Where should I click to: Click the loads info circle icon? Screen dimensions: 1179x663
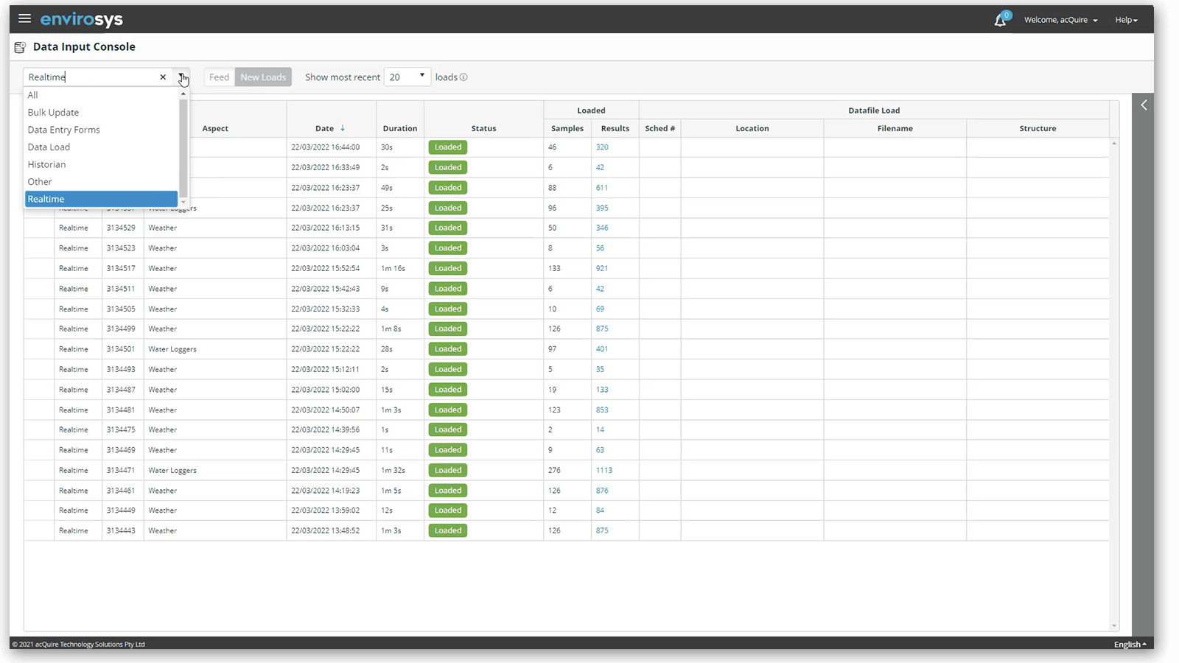coord(463,77)
